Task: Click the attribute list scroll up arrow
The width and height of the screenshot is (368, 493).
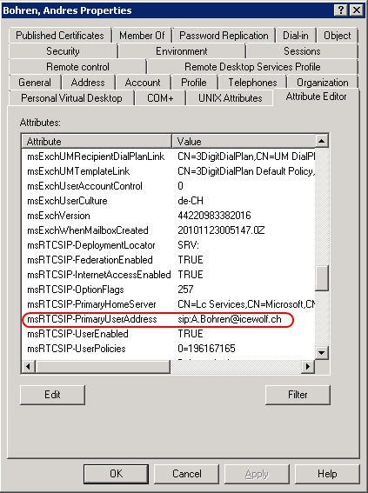Action: pos(321,141)
